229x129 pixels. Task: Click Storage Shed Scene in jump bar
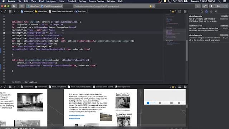[103, 87]
